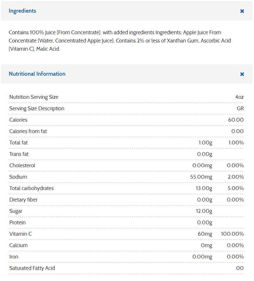Select the Total carbohydrates label
Screen dimensions: 254x281
point(32,188)
